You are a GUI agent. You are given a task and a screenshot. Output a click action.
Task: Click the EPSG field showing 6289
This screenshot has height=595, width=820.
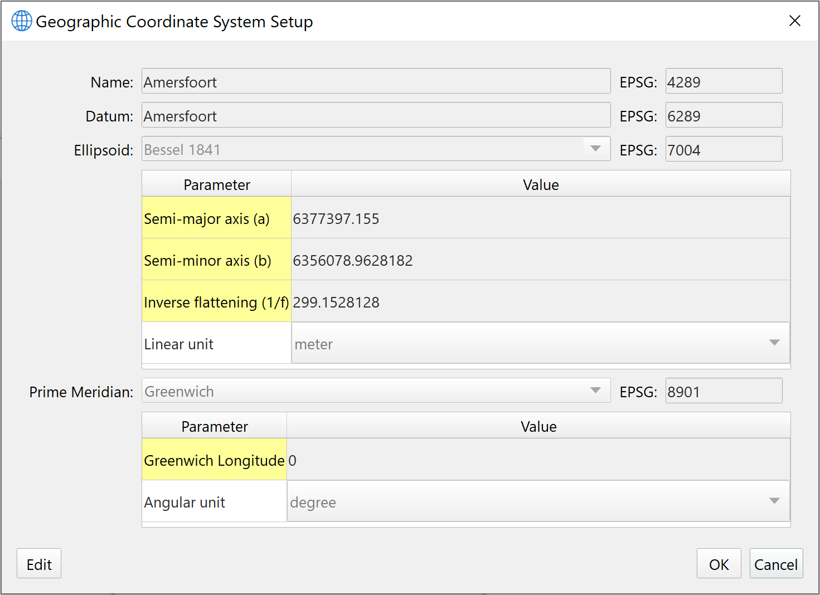[723, 115]
